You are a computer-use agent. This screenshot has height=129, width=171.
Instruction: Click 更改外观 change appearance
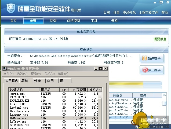click(x=129, y=13)
